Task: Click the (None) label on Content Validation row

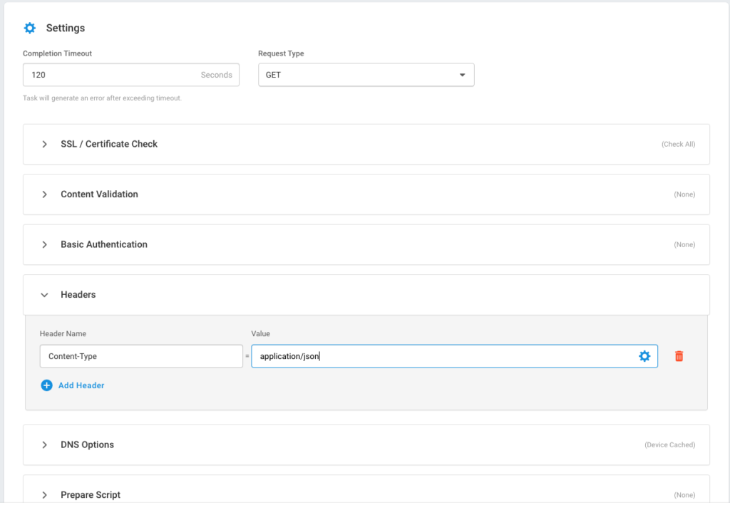Action: point(684,194)
